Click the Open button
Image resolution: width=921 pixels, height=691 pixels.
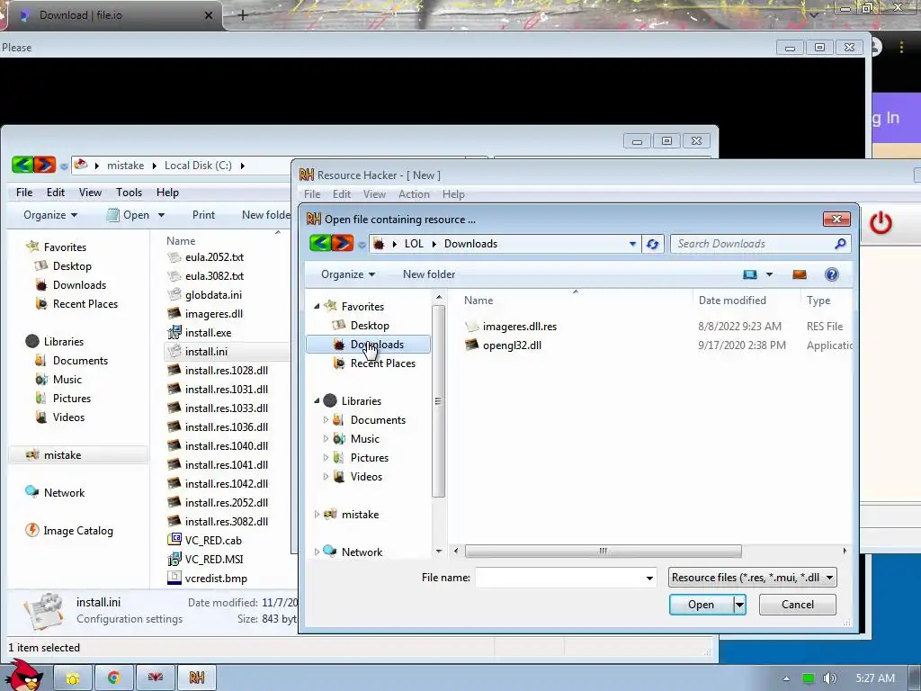[702, 605]
